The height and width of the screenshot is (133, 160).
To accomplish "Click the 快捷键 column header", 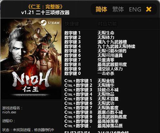I will coord(72,24).
